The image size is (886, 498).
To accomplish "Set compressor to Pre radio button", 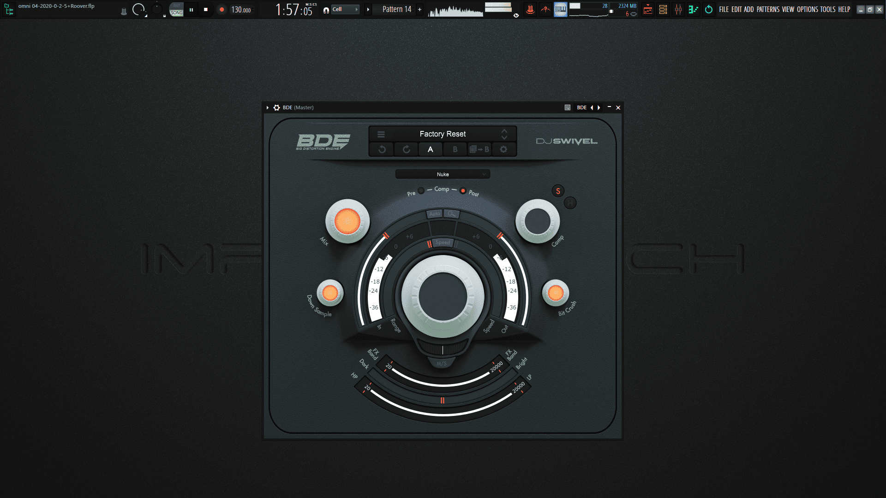I will point(421,190).
